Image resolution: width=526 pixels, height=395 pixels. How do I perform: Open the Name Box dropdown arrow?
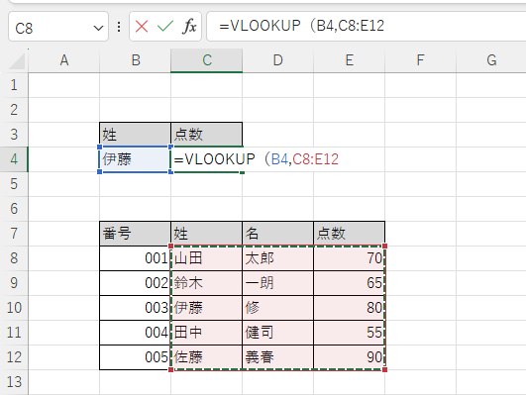click(x=98, y=28)
